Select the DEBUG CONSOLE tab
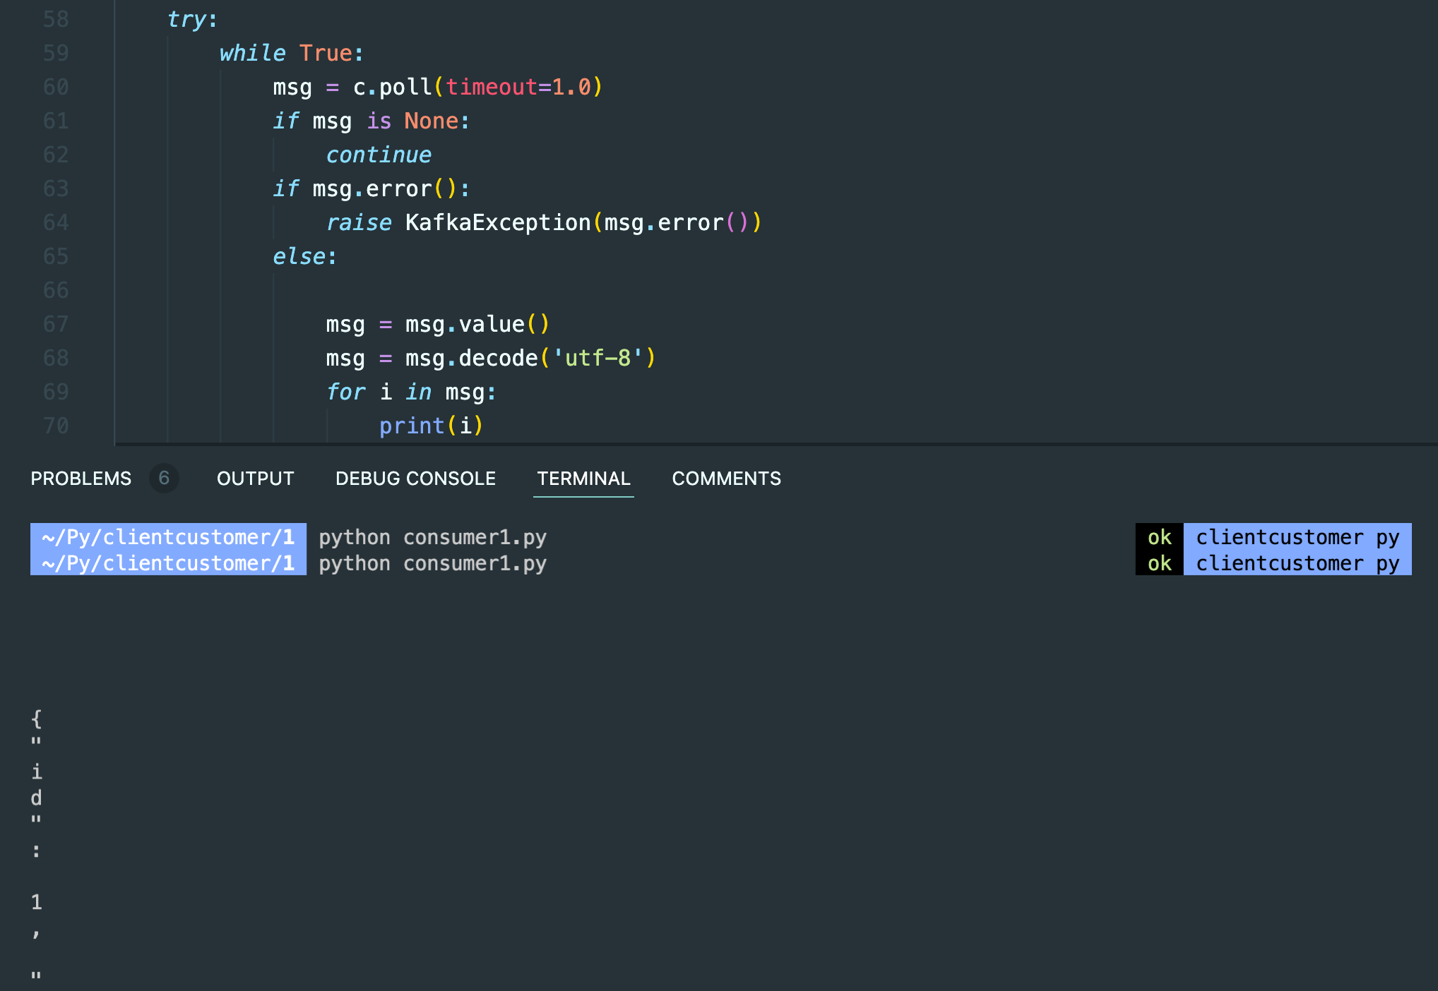Screen dimensions: 1438x991 coord(415,479)
